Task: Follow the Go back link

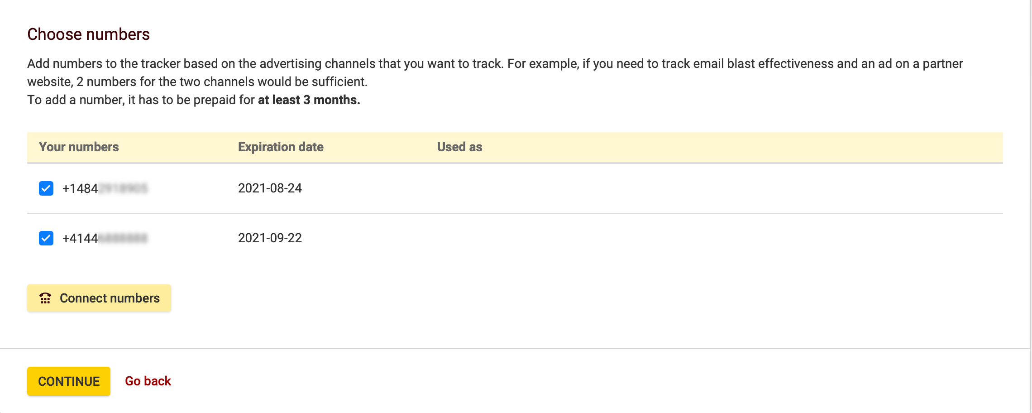Action: tap(148, 381)
